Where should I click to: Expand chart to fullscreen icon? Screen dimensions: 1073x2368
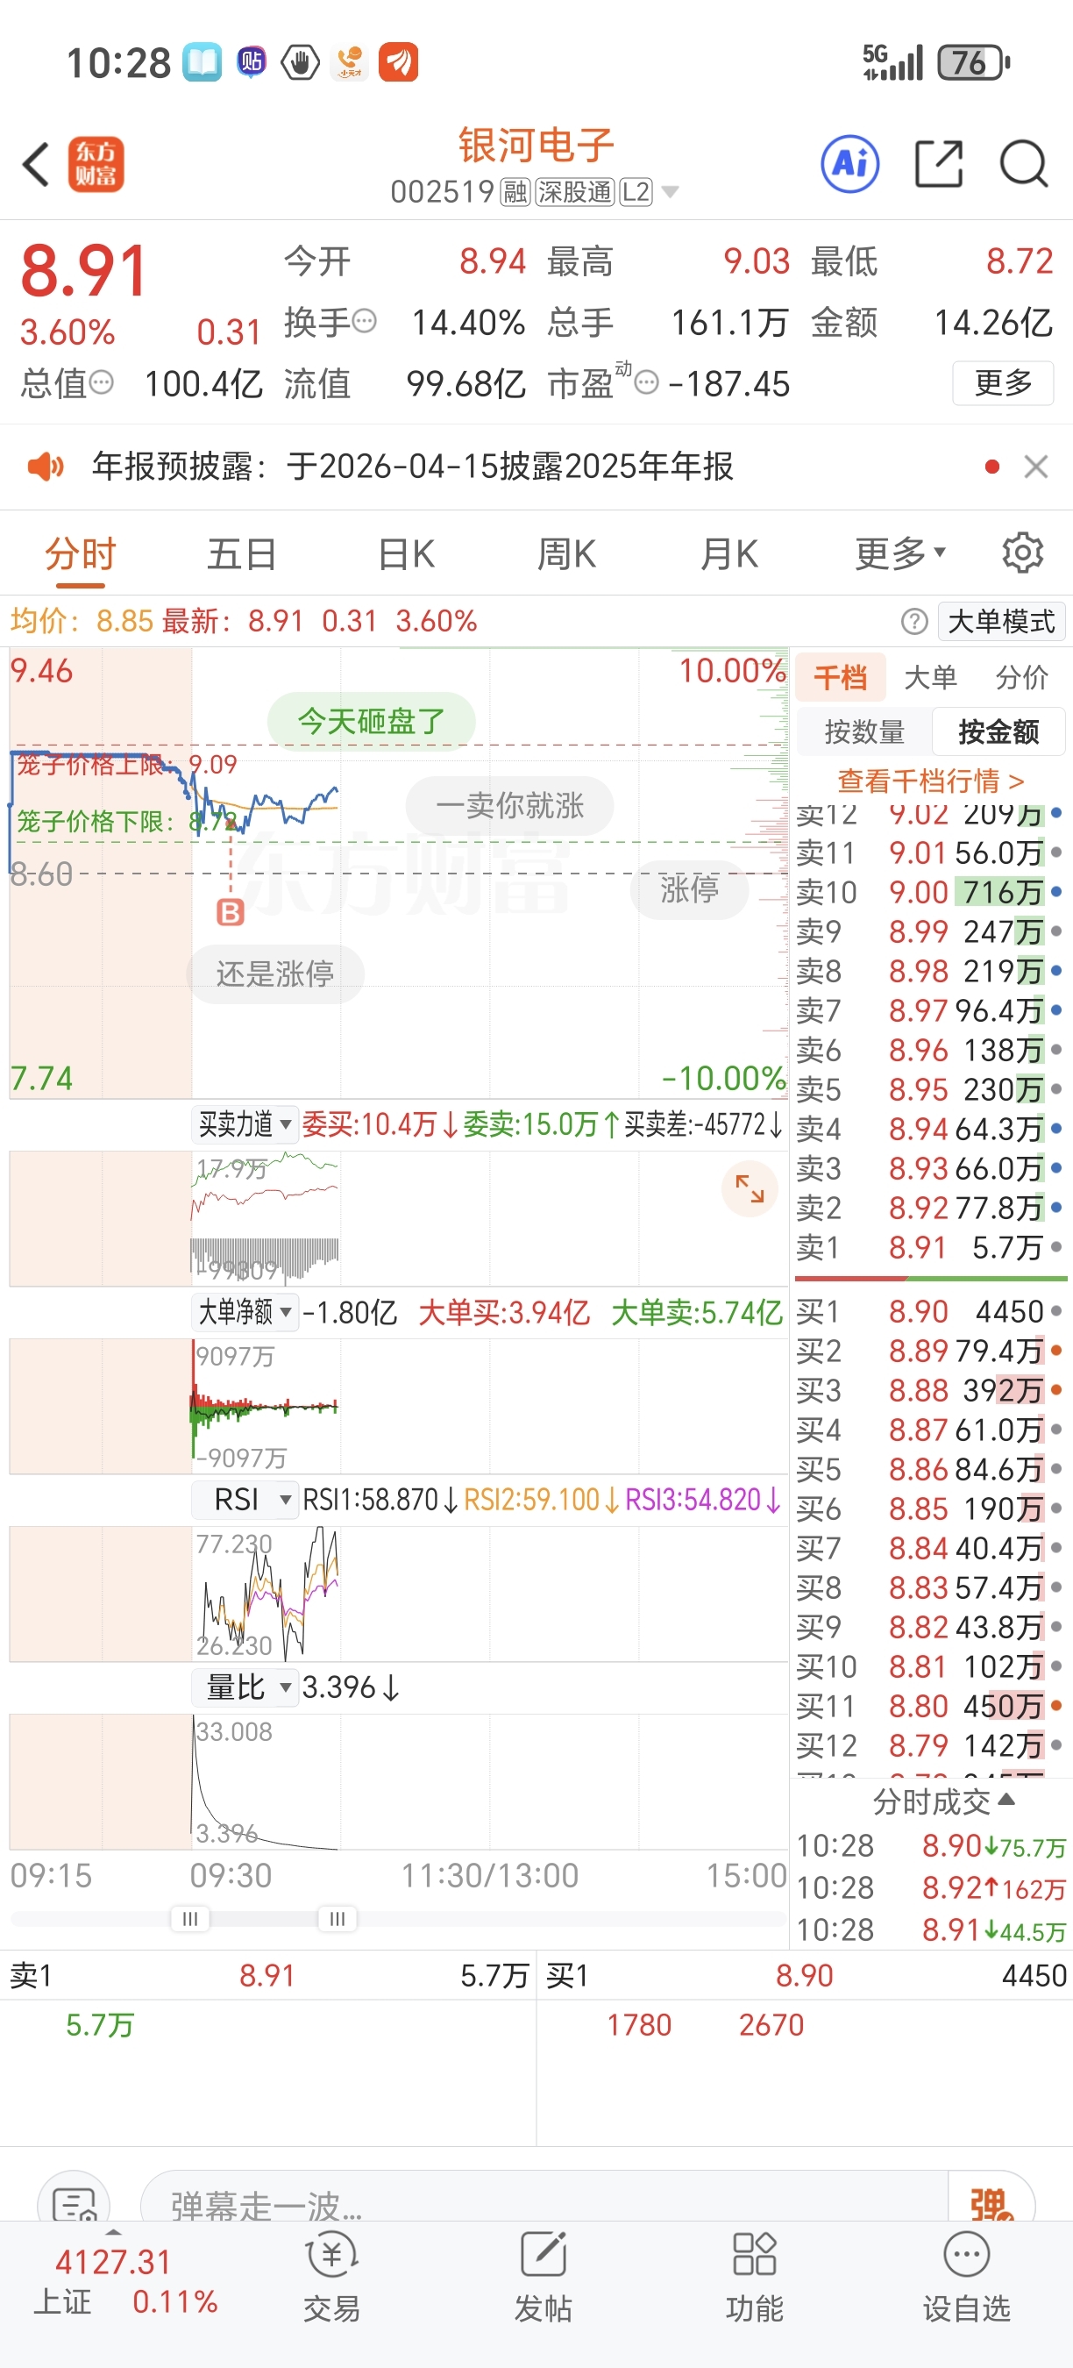coord(750,1189)
